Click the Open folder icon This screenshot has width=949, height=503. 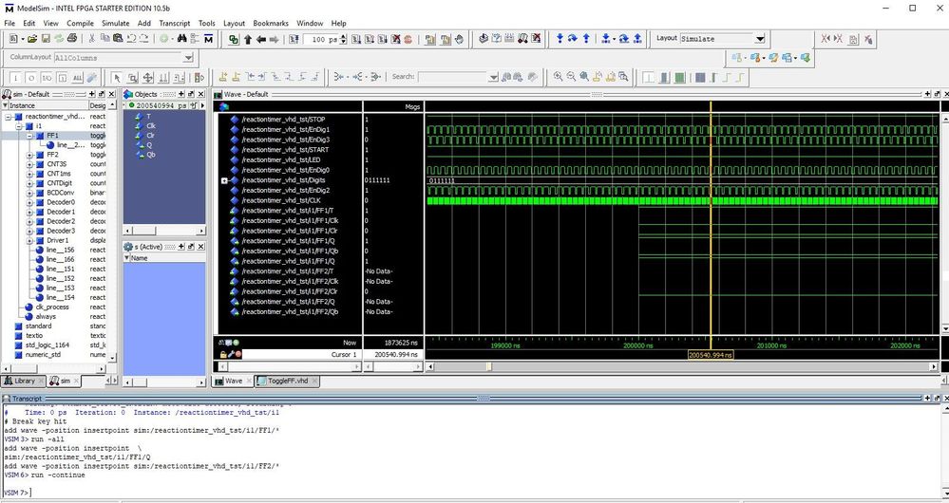(x=31, y=39)
